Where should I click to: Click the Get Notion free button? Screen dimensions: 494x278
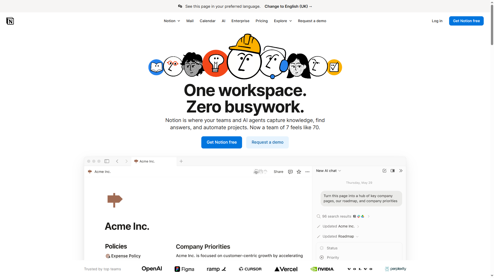(466, 21)
